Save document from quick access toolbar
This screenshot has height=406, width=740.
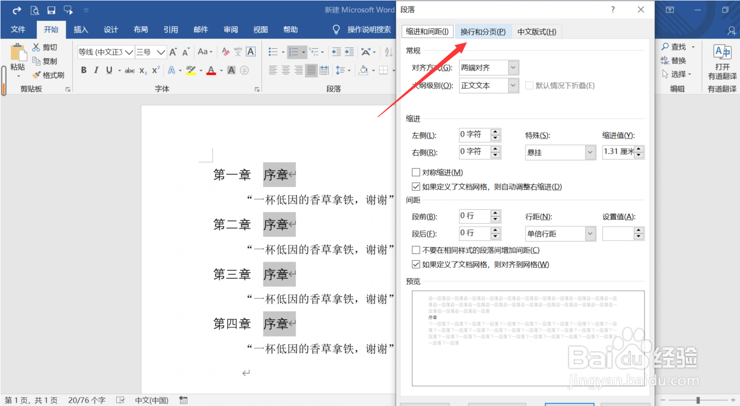(x=51, y=10)
